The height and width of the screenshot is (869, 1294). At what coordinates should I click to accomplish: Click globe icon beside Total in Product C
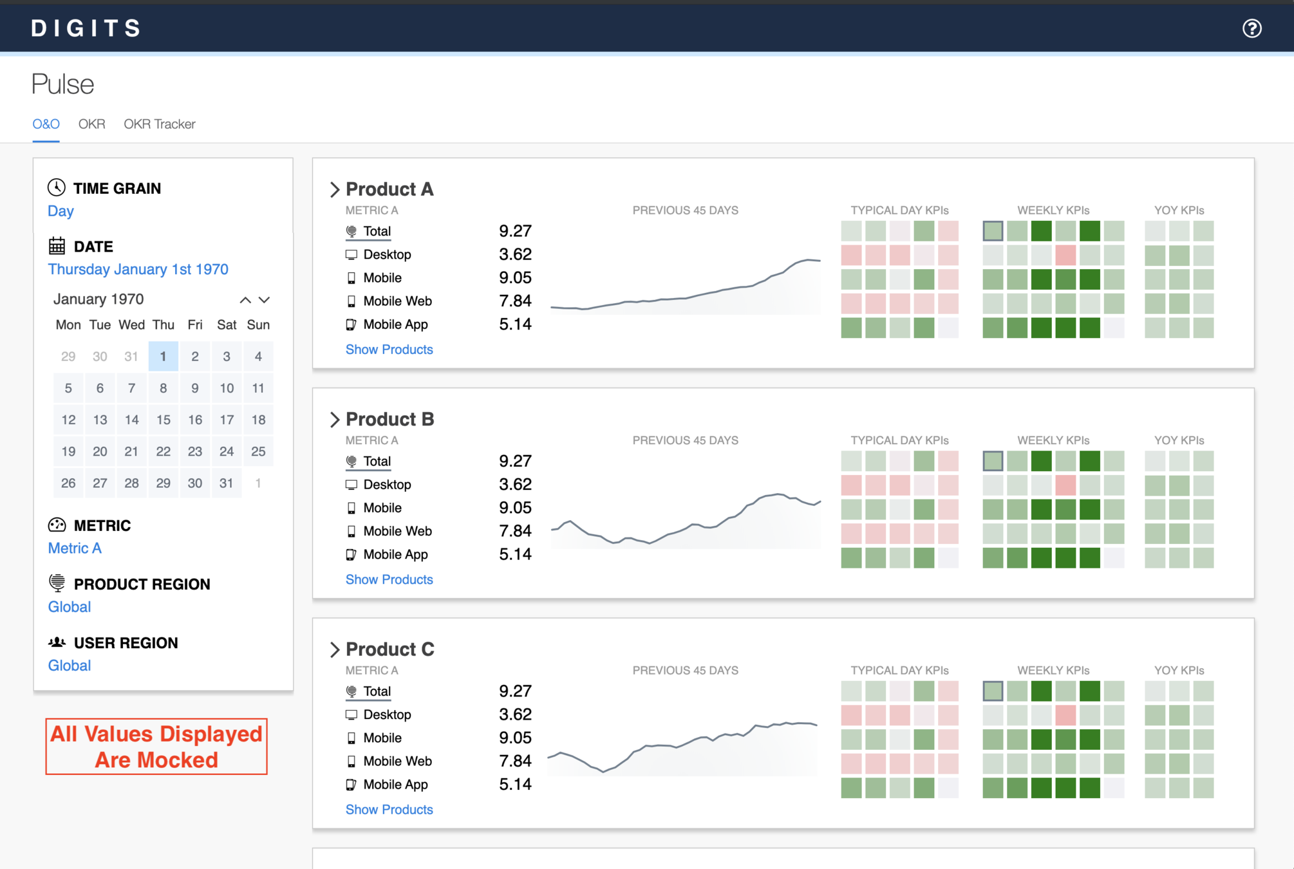click(x=351, y=691)
